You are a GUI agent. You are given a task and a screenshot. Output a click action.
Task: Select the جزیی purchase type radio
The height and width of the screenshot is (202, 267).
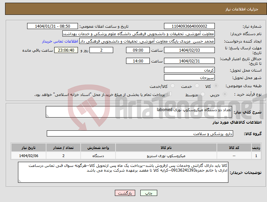click(225, 94)
